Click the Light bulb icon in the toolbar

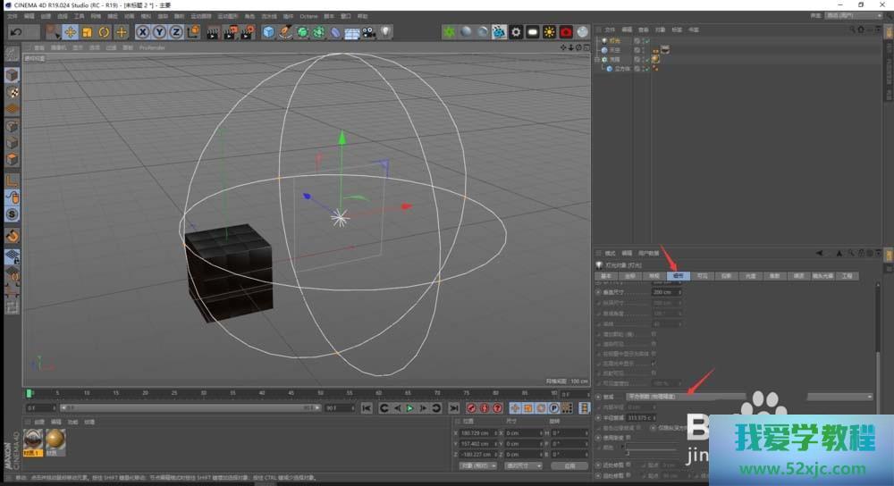pyautogui.click(x=386, y=32)
